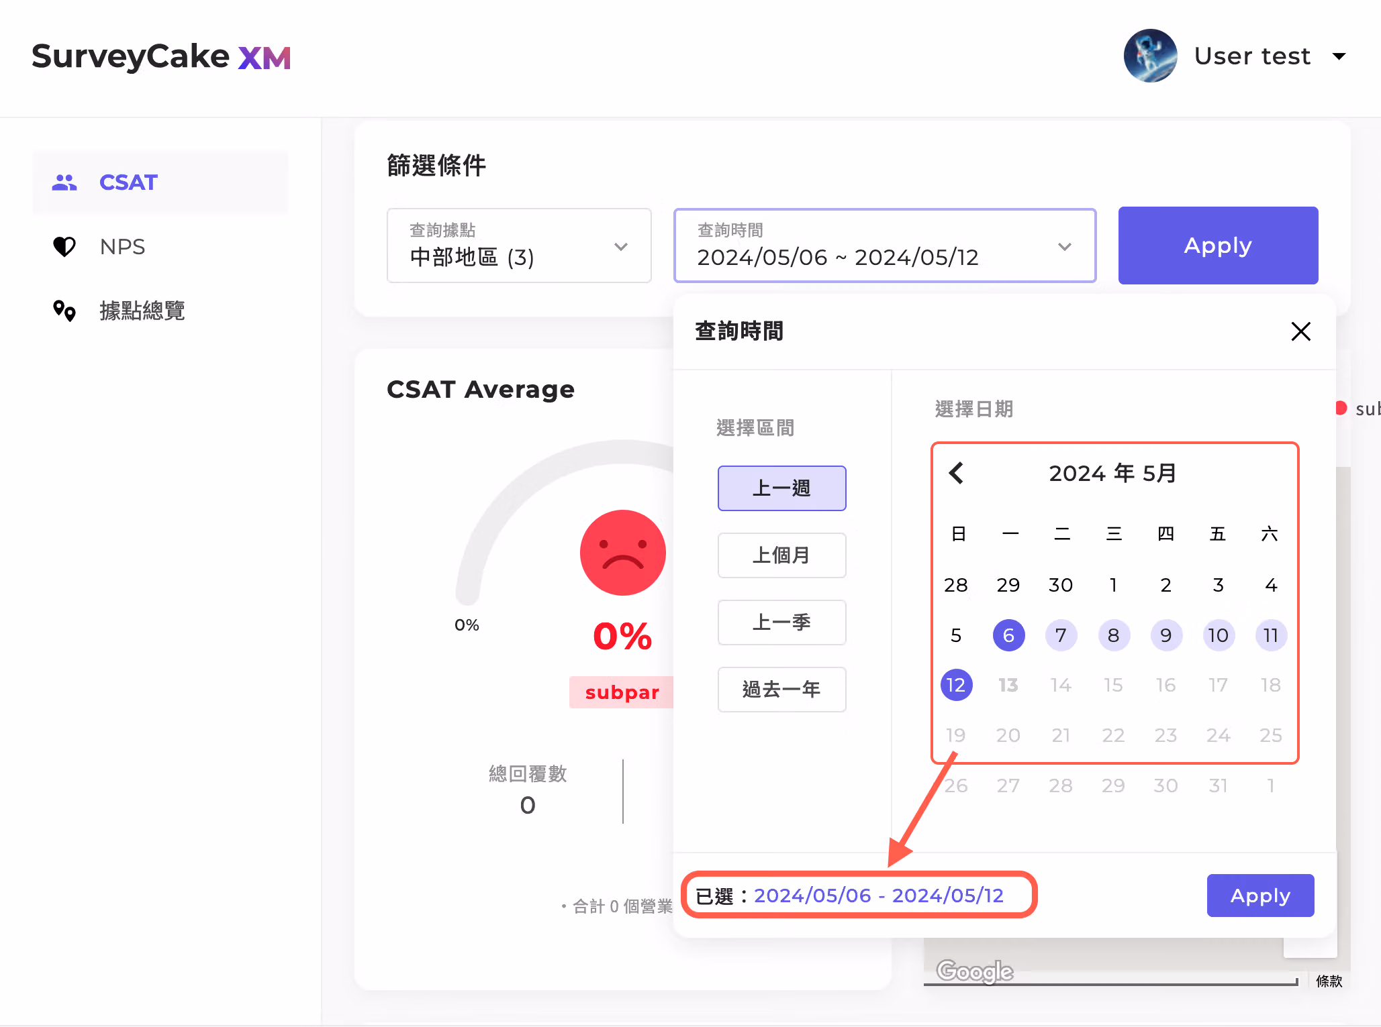The width and height of the screenshot is (1381, 1027).
Task: Select May 2 in the calendar
Action: 1165,585
